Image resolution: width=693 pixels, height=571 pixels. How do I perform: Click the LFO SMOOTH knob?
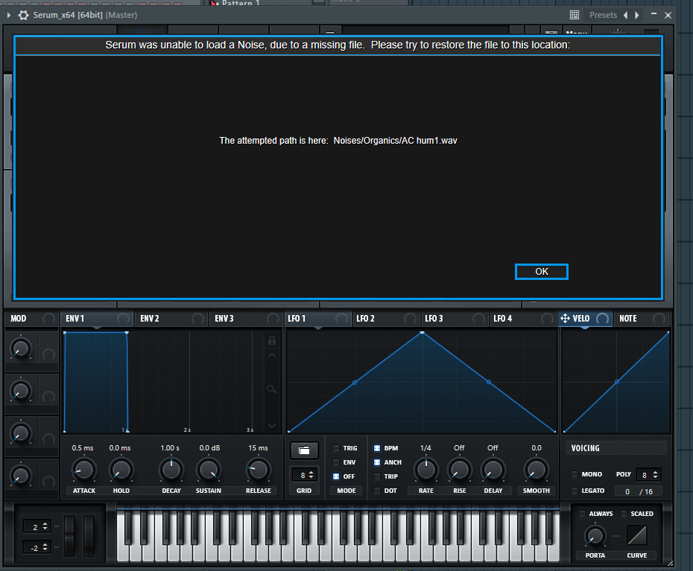pos(536,470)
